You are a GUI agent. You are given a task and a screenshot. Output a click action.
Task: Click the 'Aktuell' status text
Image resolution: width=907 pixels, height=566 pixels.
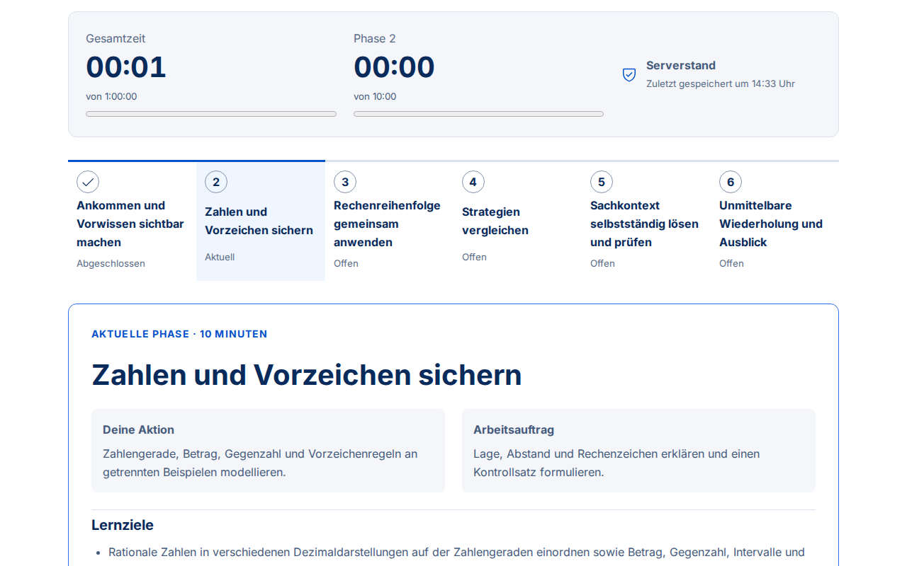tap(220, 257)
